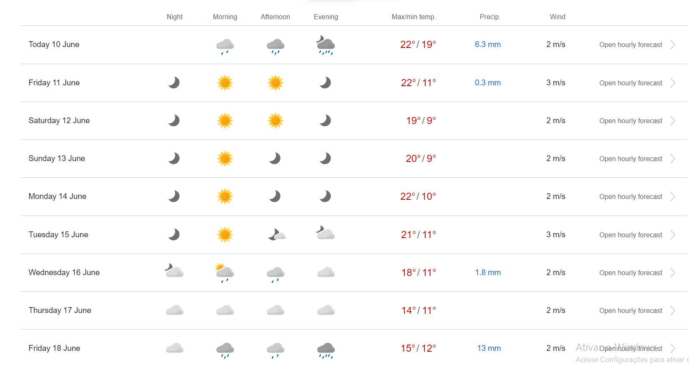Expand Thursday 17 June row chevron
Image resolution: width=689 pixels, height=365 pixels.
[x=673, y=310]
